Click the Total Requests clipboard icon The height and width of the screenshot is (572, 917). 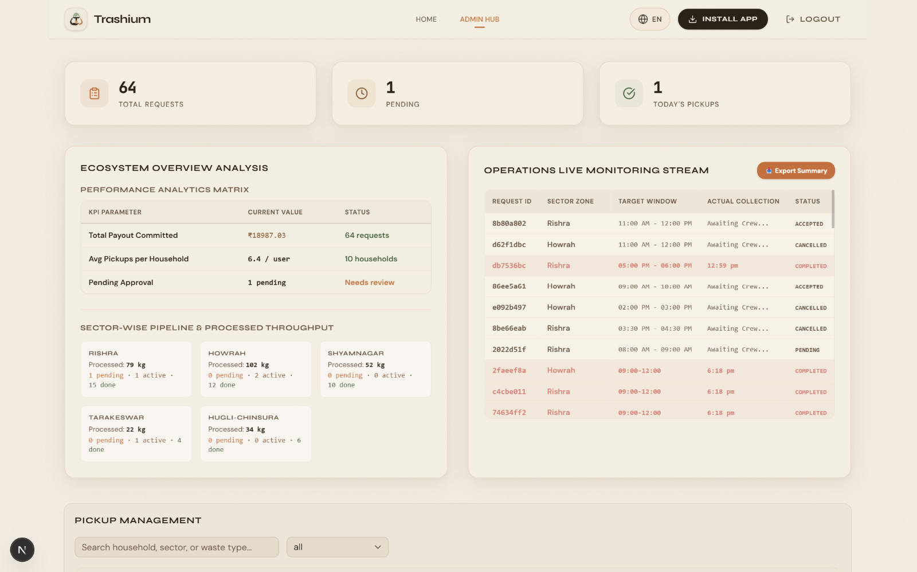pyautogui.click(x=95, y=93)
